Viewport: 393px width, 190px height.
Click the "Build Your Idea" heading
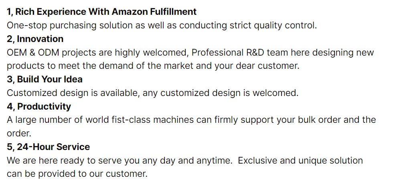[x=50, y=79]
